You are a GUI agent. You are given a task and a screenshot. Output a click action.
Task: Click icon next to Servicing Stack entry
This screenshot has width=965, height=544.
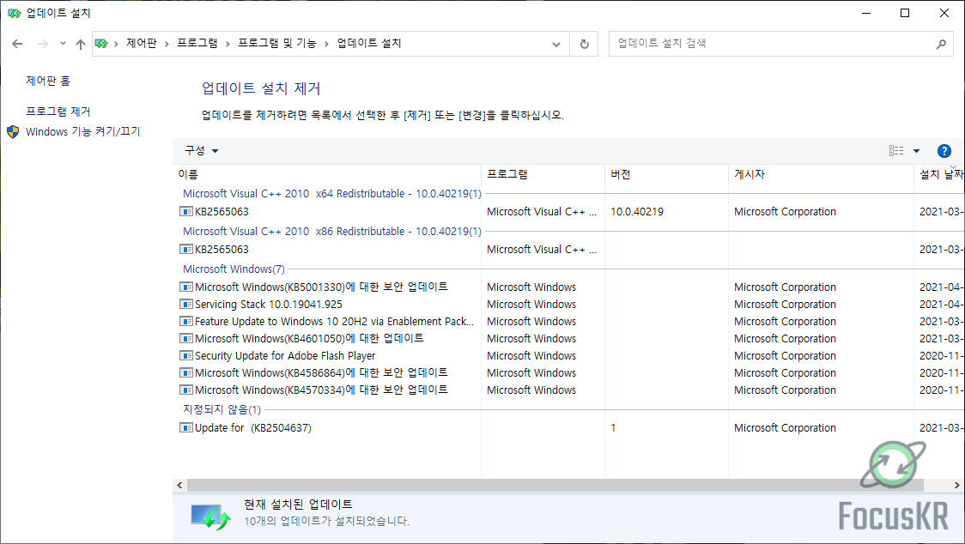tap(185, 304)
